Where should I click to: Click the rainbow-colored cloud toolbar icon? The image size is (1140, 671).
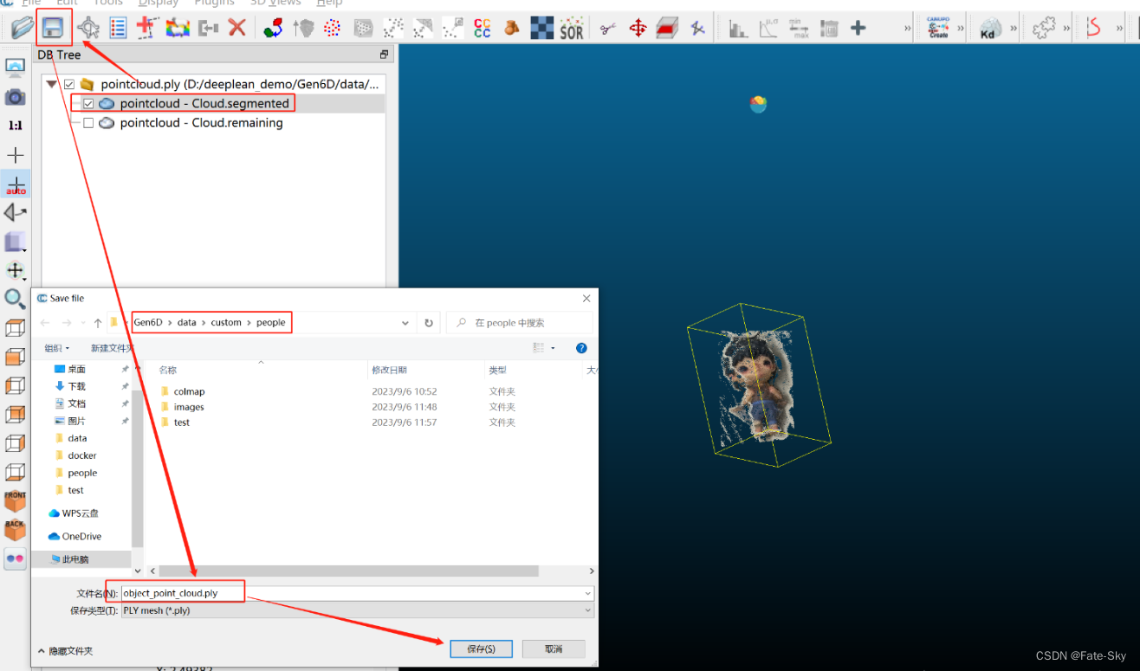178,29
